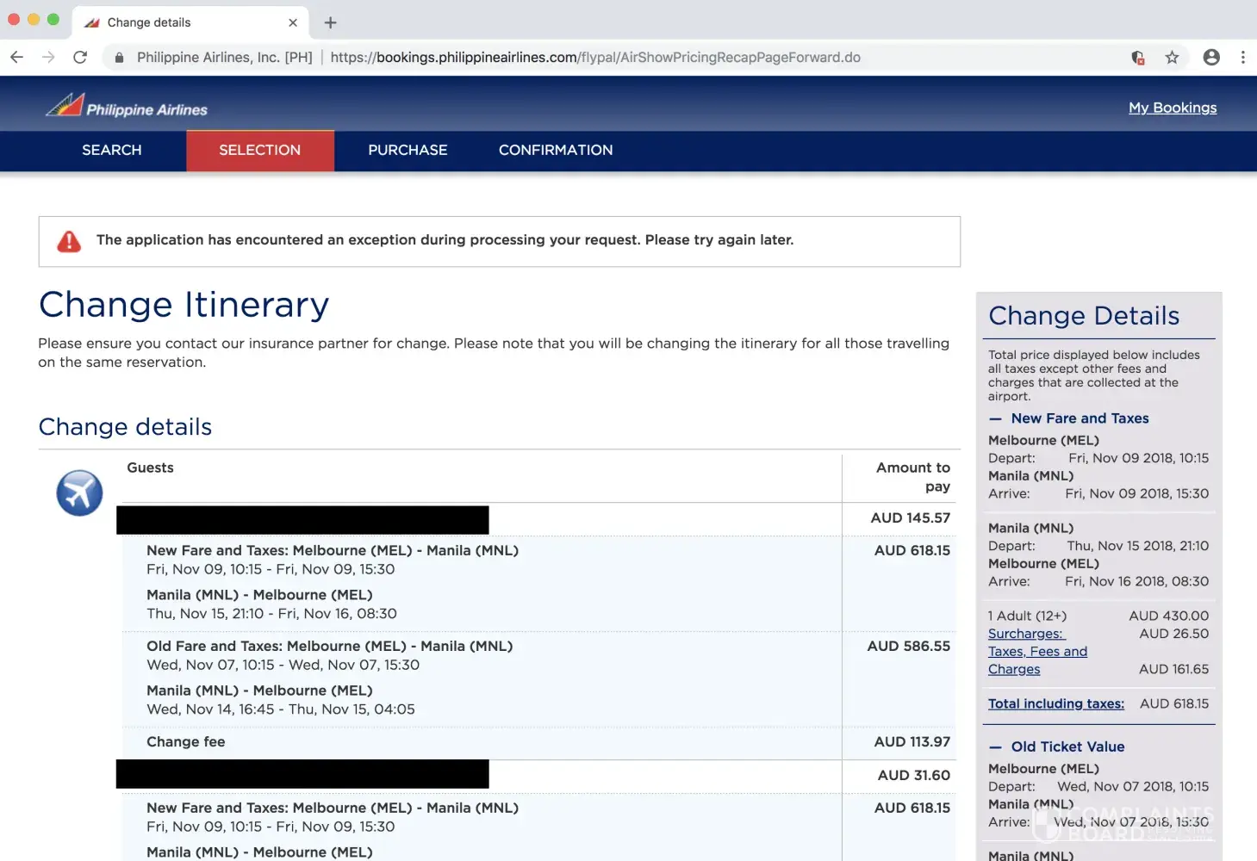Open the Surcharges link
The image size is (1257, 861).
coord(1026,634)
